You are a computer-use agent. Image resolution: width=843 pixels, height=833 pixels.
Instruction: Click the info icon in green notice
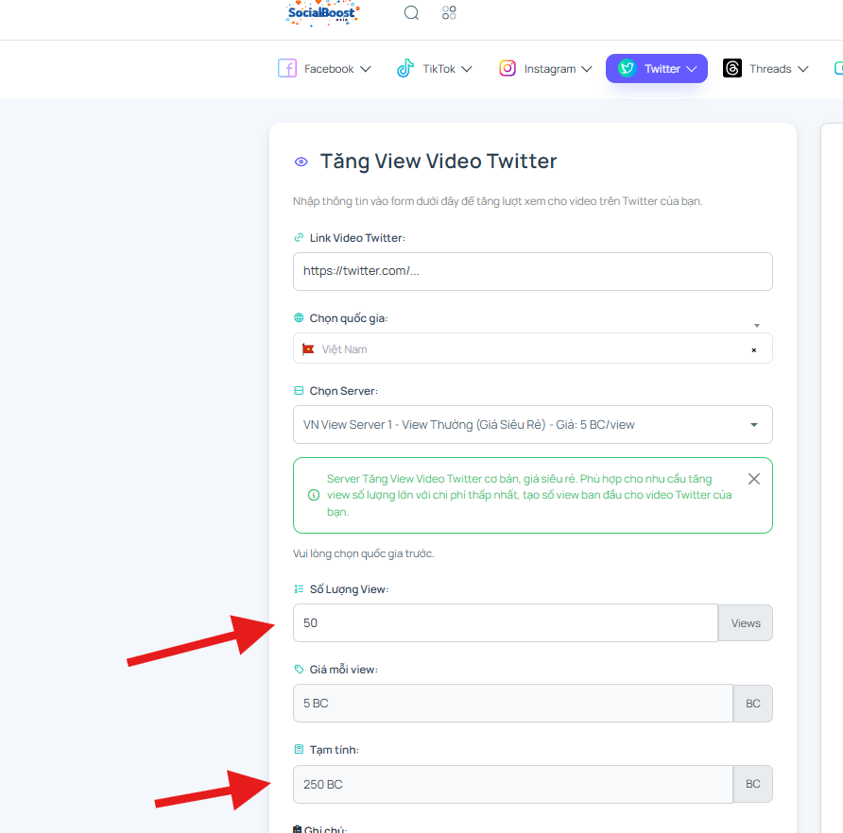314,495
